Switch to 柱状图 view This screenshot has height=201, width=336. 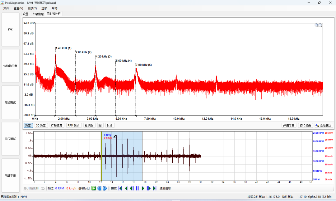pos(89,125)
